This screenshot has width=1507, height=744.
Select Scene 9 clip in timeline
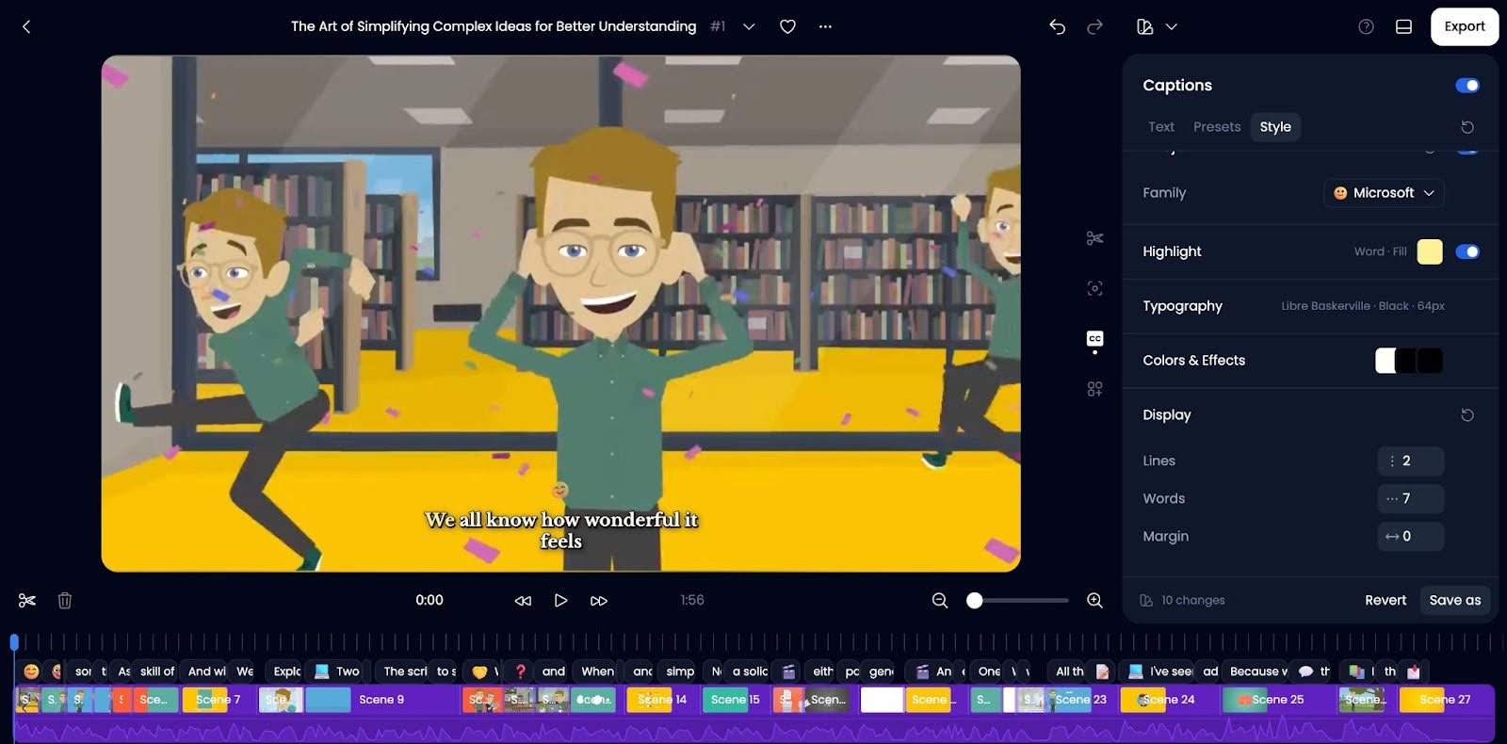coord(381,700)
